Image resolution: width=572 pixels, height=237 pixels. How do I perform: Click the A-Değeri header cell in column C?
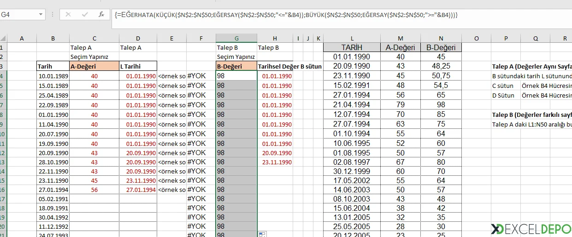pyautogui.click(x=94, y=66)
